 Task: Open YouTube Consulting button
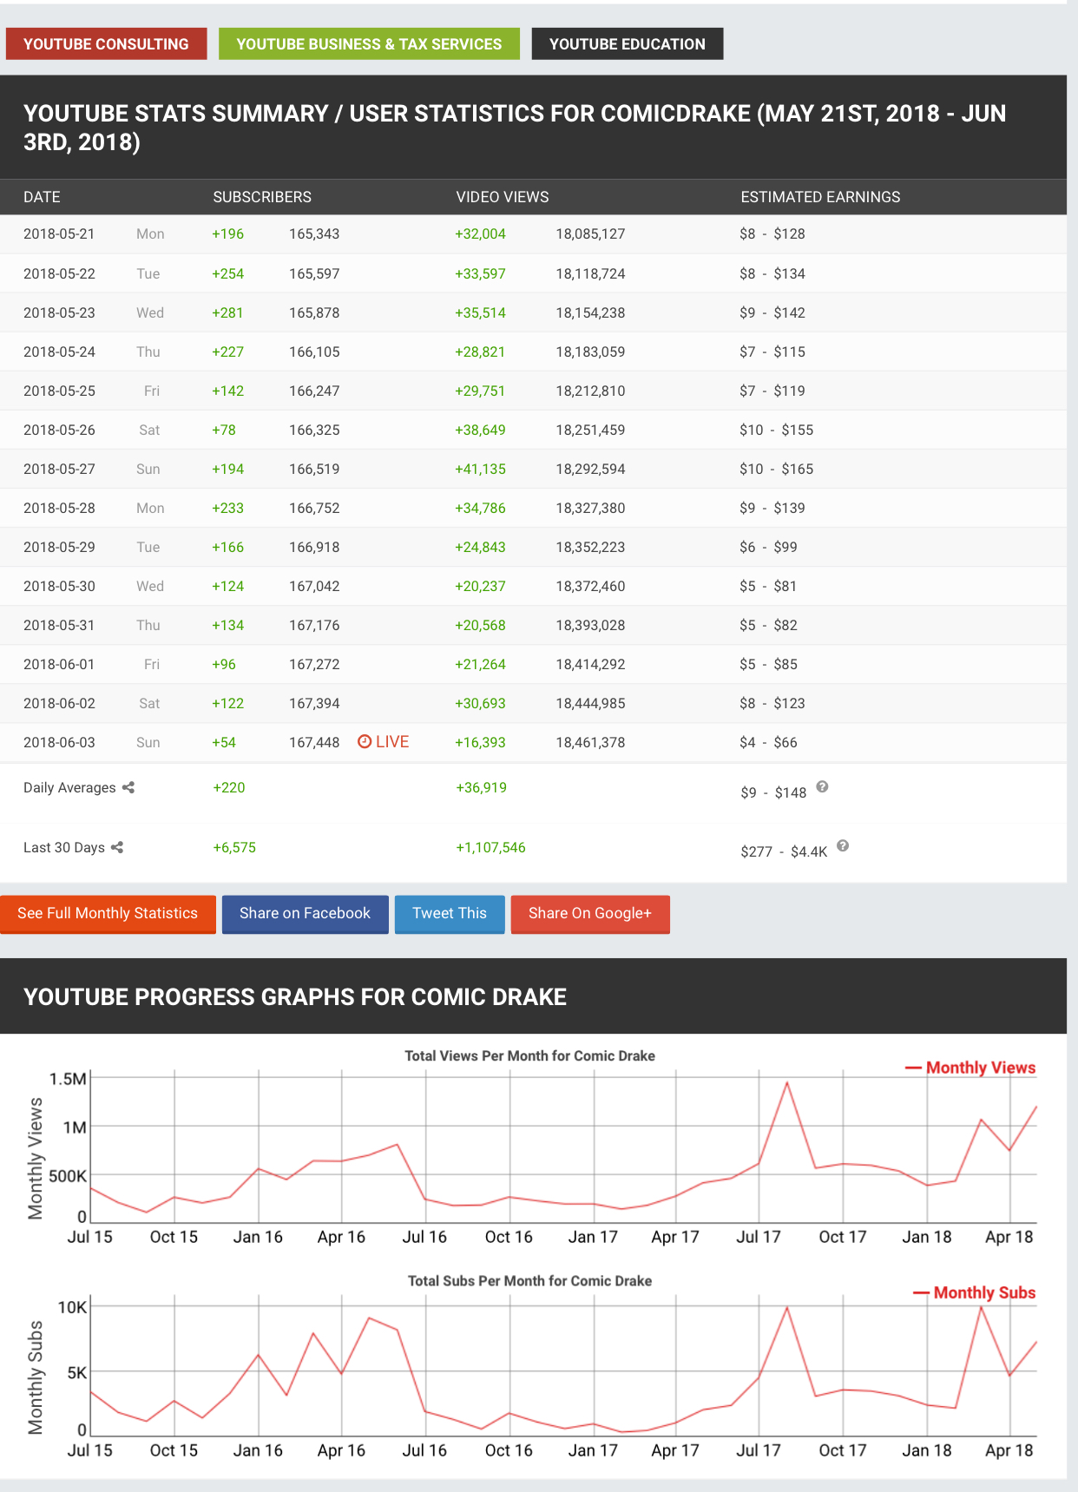coord(106,43)
